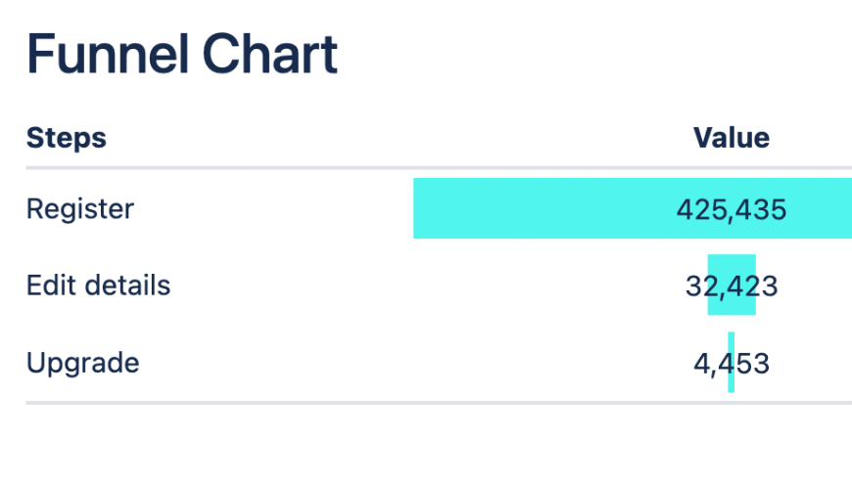Click the Edit details step label

point(98,285)
